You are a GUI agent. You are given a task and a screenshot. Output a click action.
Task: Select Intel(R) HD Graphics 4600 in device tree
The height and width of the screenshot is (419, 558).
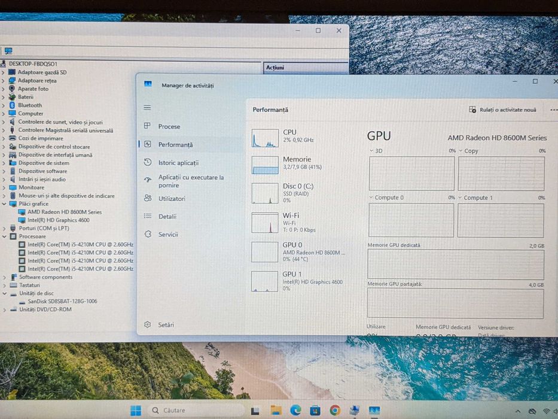[x=59, y=220]
